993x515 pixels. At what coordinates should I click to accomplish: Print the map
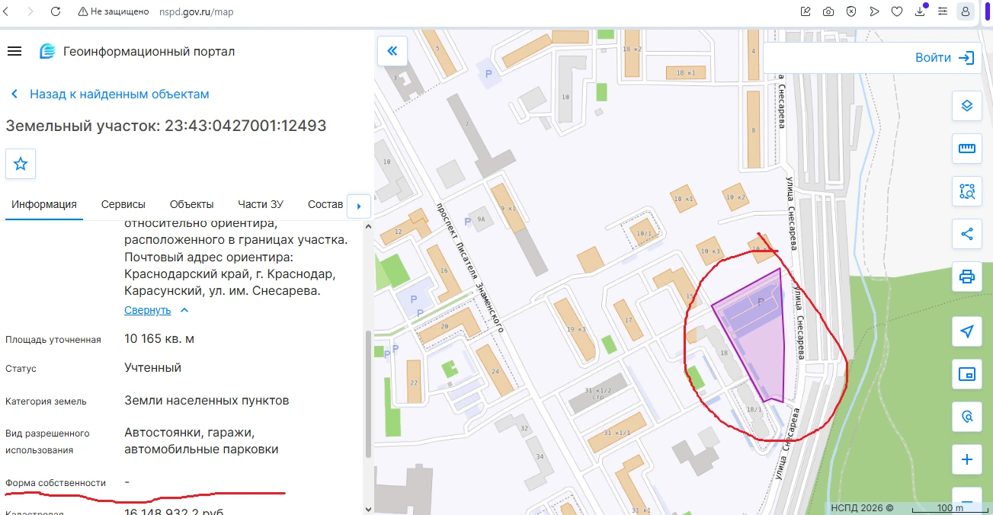[967, 276]
